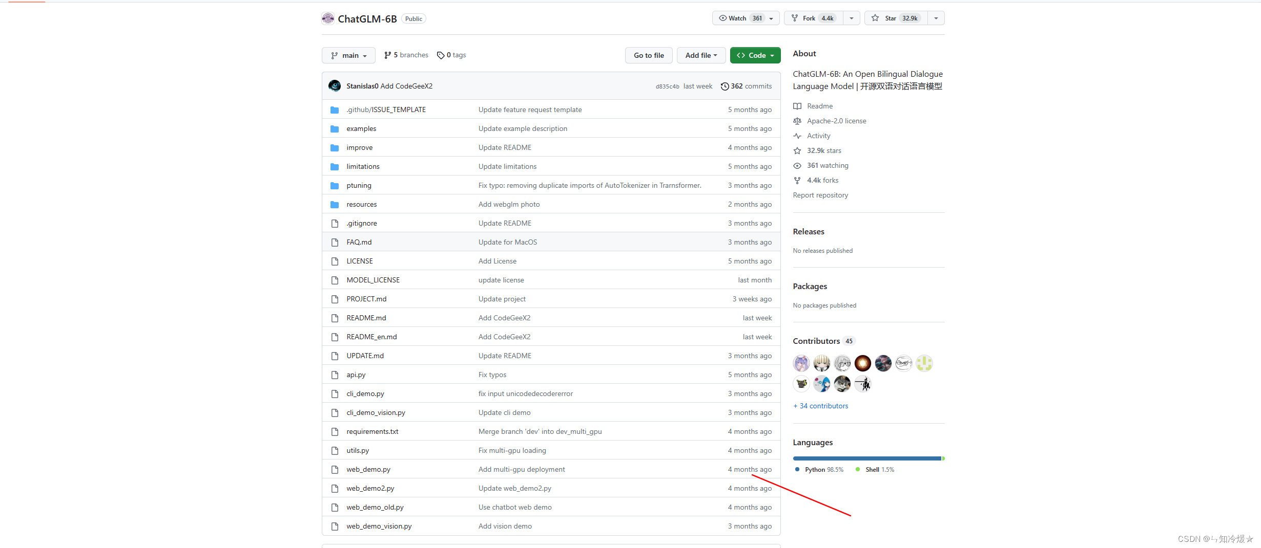Screen dimensions: 1261x548
Task: Click the first contributor avatar thumbnail
Action: [801, 363]
